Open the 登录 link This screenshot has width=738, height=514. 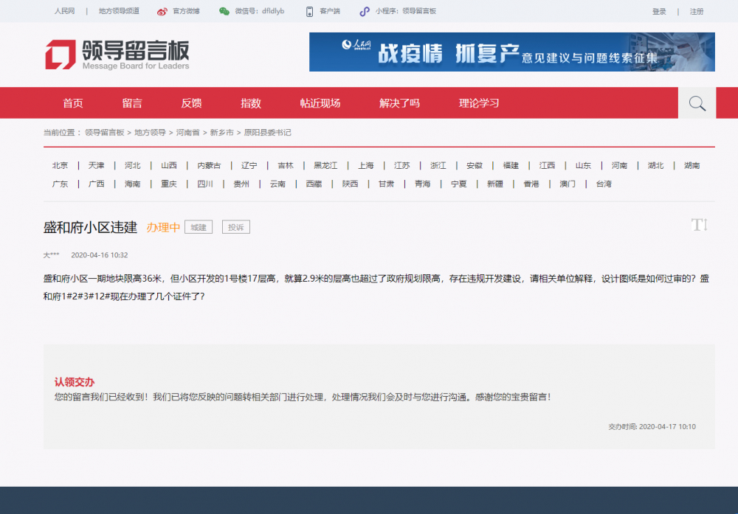(658, 11)
